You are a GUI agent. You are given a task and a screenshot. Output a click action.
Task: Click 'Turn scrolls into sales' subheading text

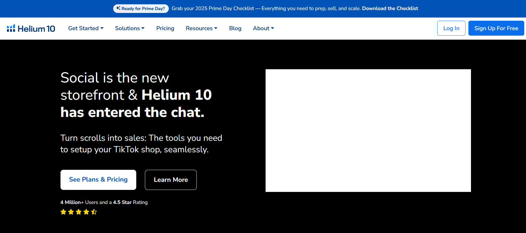pos(141,144)
